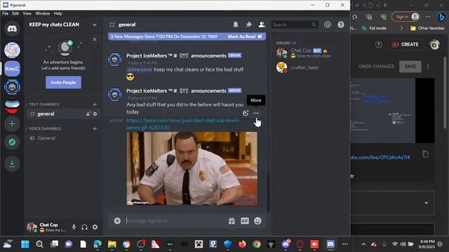The height and width of the screenshot is (252, 449).
Task: Open Pinned Messages pin icon
Action: tap(248, 25)
